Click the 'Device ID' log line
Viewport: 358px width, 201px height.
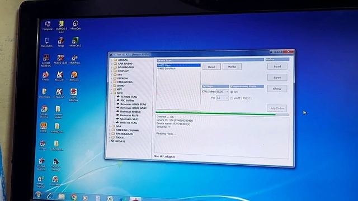tap(175, 121)
